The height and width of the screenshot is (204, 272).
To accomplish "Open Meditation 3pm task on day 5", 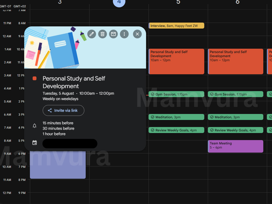I will (x=177, y=117).
